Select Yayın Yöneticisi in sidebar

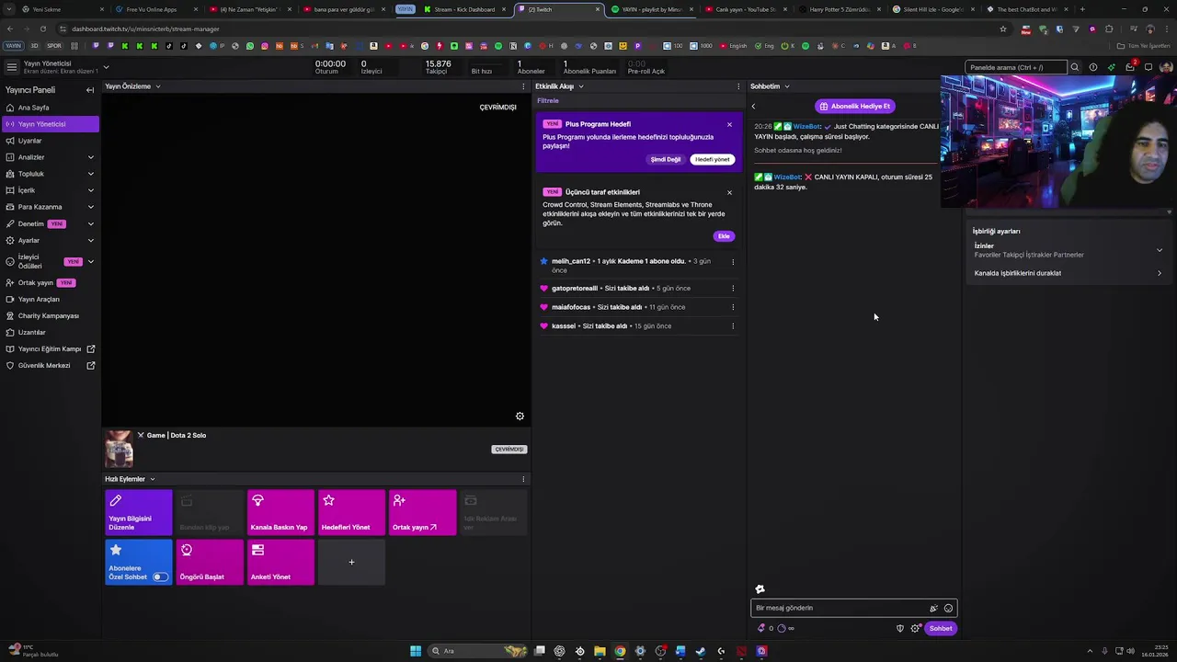coord(51,124)
